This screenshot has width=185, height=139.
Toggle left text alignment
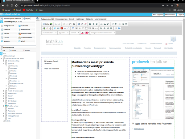tap(101, 28)
